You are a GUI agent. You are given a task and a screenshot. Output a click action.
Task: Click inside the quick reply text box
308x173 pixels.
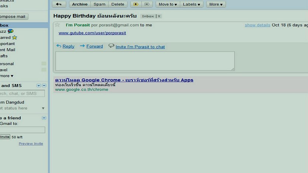(145, 61)
